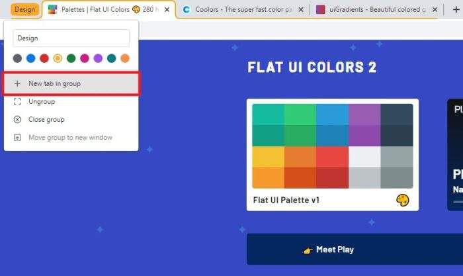
Task: Click the 'FLAT UI COLORS 2' heading
Action: click(x=312, y=68)
